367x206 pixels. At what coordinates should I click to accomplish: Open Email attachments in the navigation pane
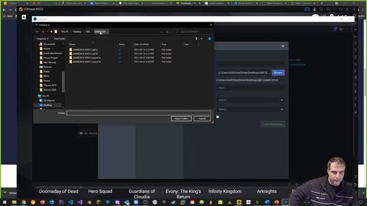[52, 53]
